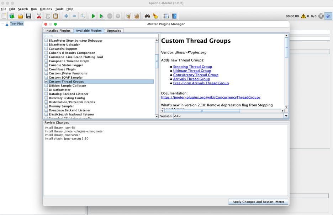
Task: Check the Cassandra Support checkbox
Action: pos(46,49)
